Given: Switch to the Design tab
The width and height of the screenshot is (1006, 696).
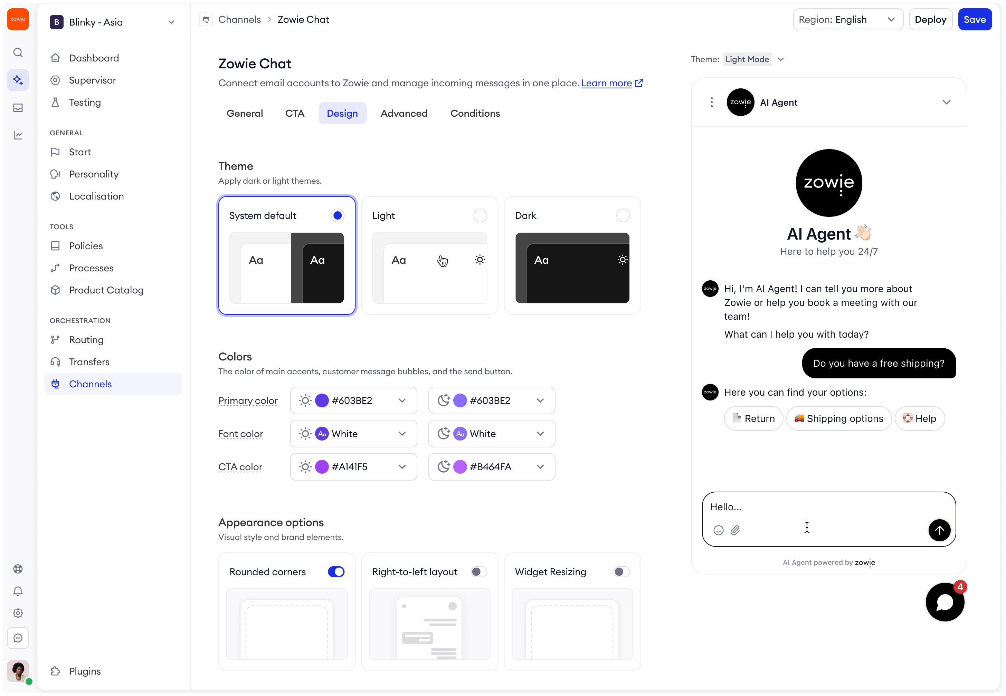Looking at the screenshot, I should click(x=342, y=113).
